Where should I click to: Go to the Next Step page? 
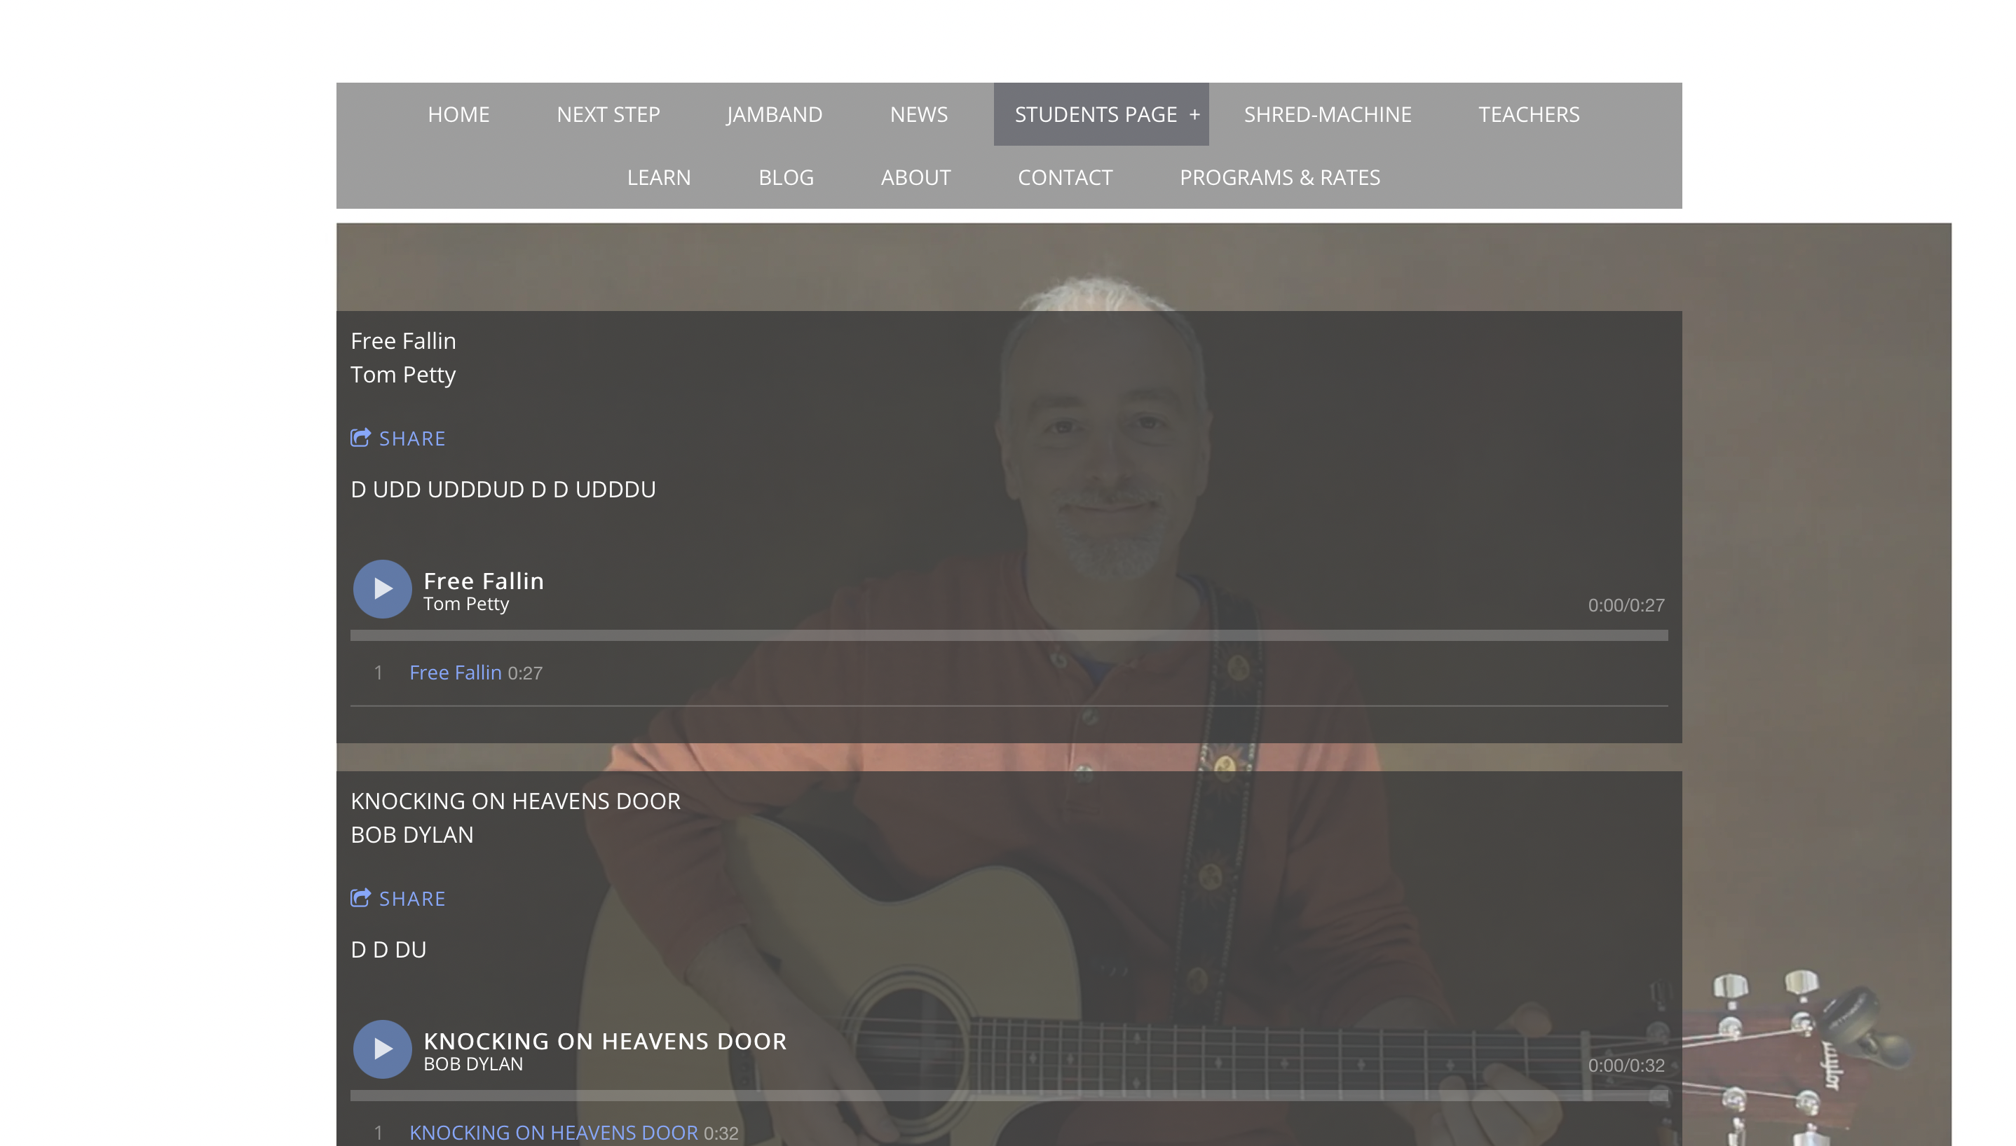click(x=608, y=114)
